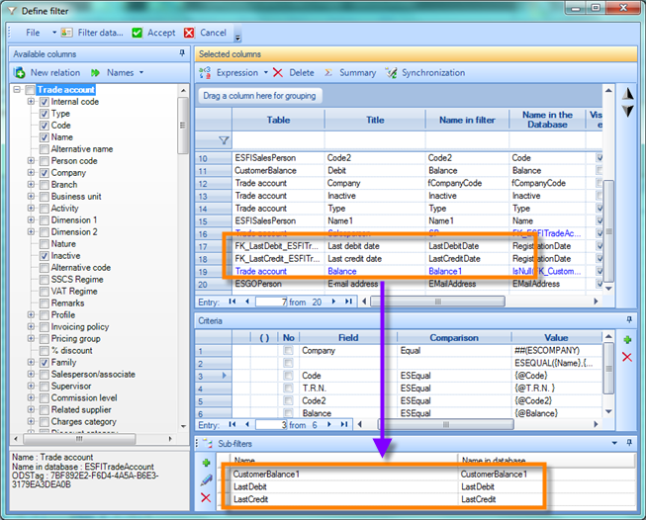Check the Remarks checkbox
The image size is (646, 520).
45,303
